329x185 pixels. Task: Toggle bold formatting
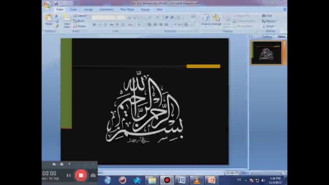(94, 25)
